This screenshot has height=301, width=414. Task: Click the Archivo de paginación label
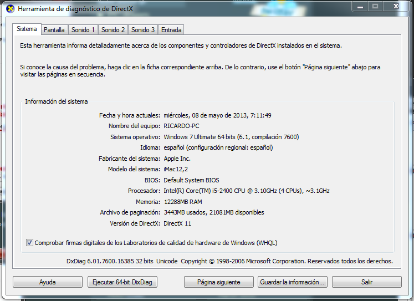[x=130, y=212]
